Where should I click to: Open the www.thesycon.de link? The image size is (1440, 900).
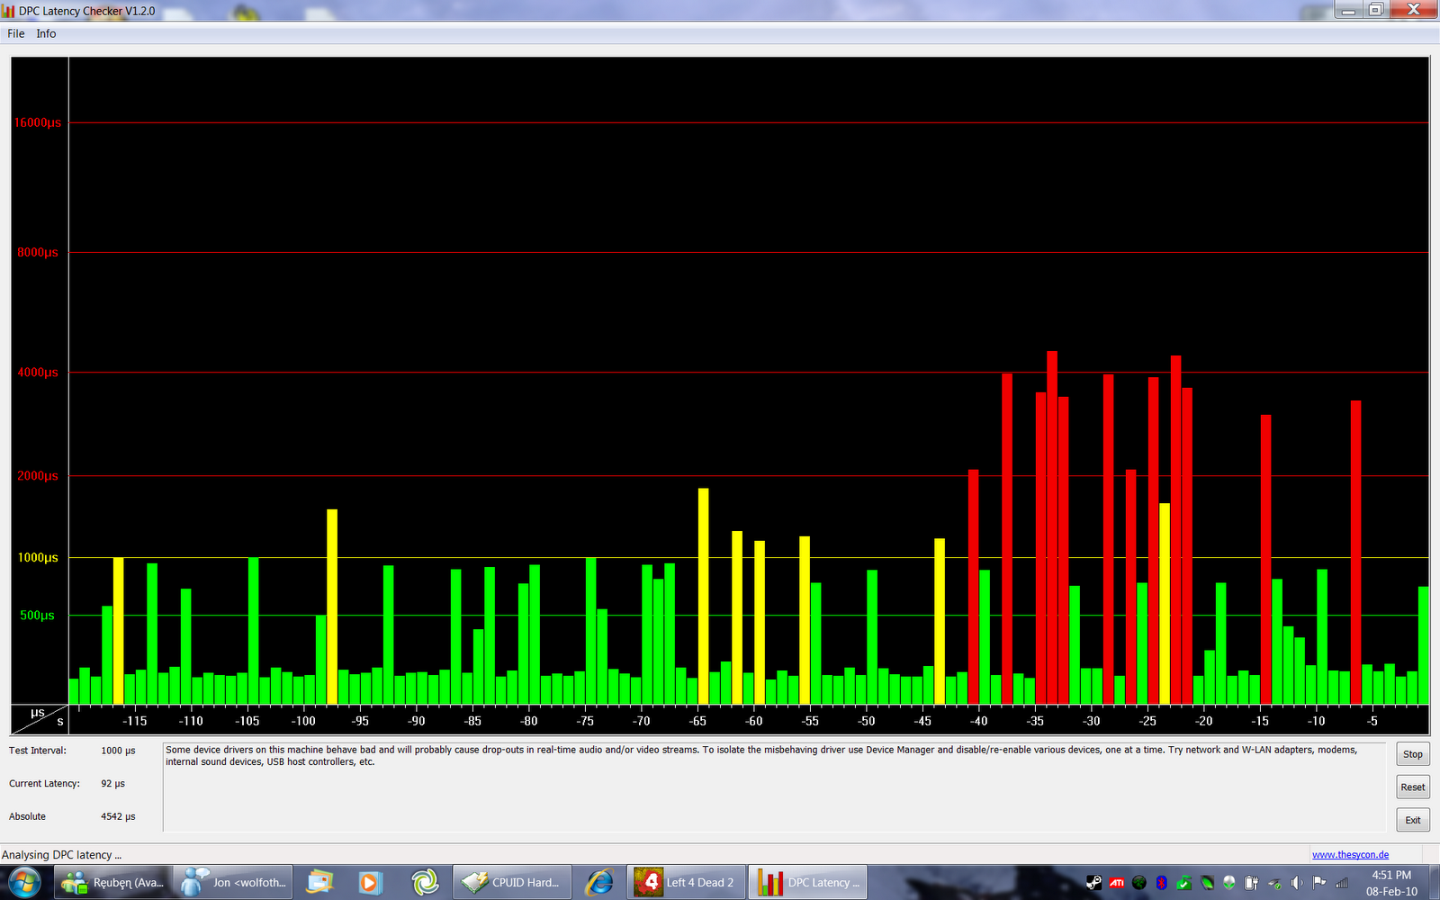[x=1350, y=855]
